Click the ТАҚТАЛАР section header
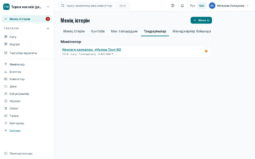255x159 pixels. [11, 28]
